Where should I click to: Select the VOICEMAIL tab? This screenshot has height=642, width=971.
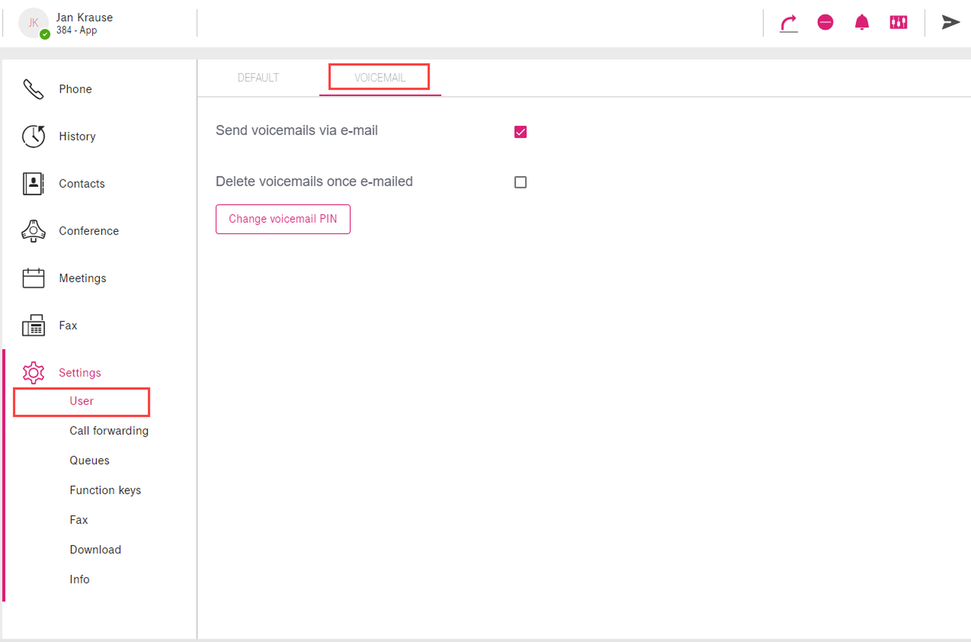(380, 78)
